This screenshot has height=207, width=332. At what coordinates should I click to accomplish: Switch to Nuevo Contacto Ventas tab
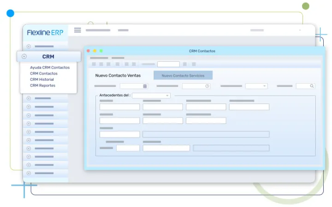click(118, 75)
